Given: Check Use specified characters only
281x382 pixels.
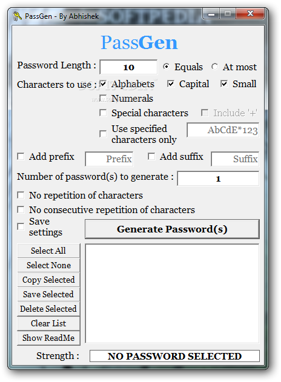Looking at the screenshot, I should pos(103,134).
